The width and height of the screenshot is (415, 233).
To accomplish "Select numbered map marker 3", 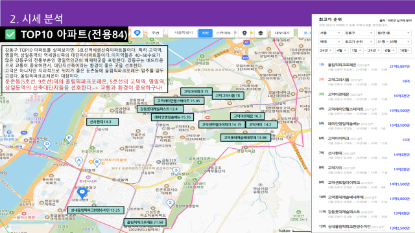I will [x=176, y=171].
